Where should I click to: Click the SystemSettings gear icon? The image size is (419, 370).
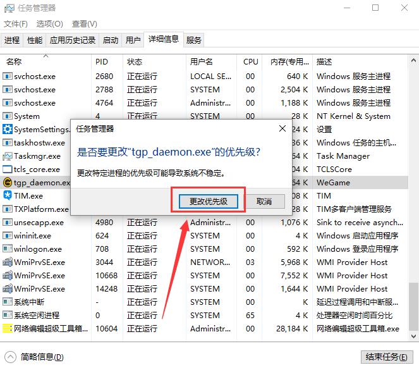(x=8, y=130)
